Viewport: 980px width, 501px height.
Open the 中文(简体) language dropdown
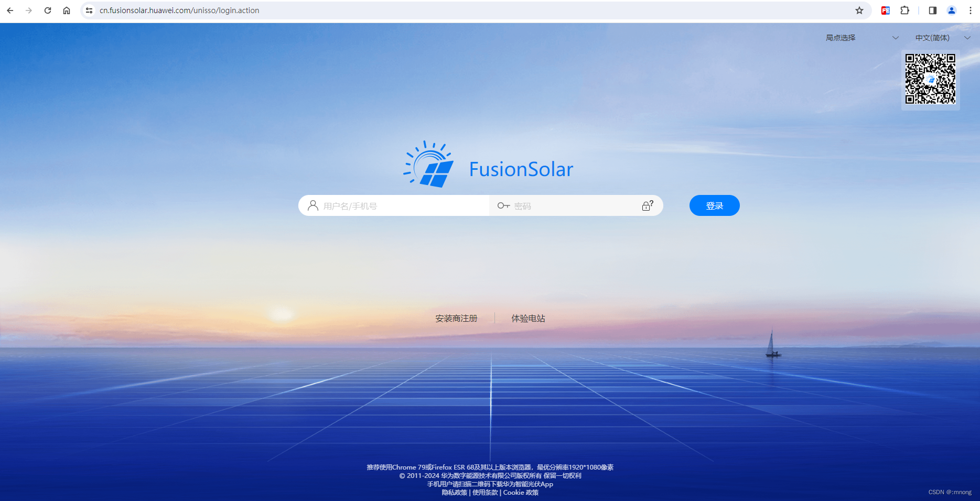click(943, 38)
